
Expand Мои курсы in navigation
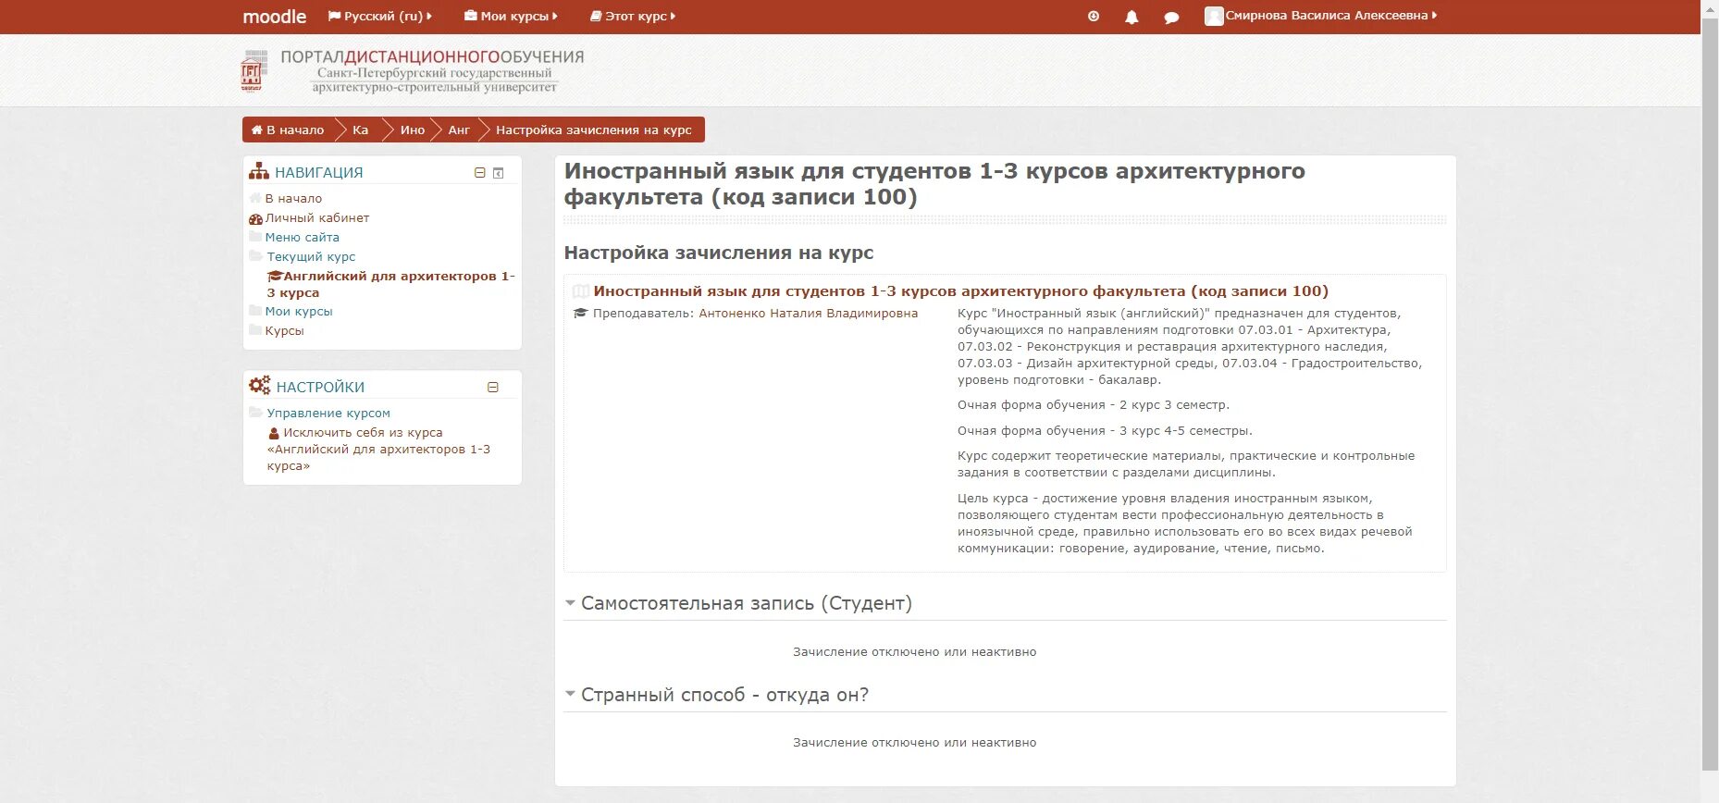[298, 311]
